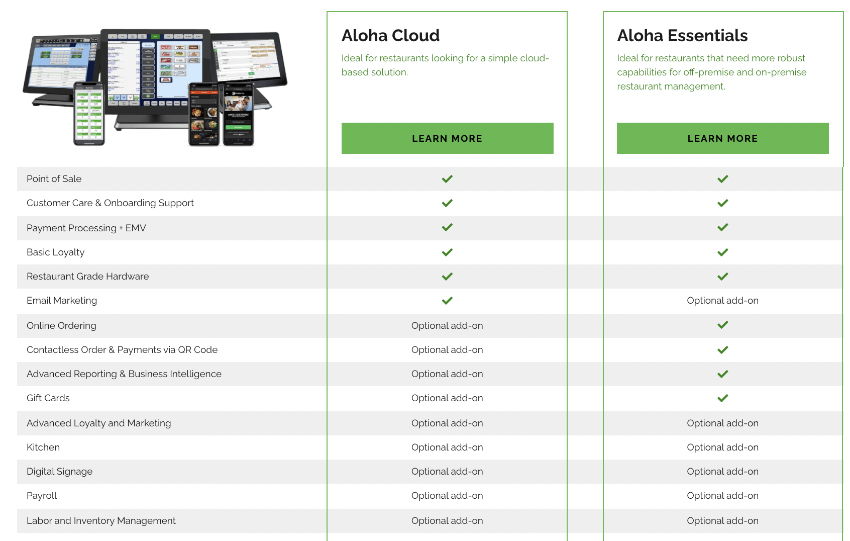Click the Payroll feature row label
Image resolution: width=850 pixels, height=541 pixels.
click(42, 496)
